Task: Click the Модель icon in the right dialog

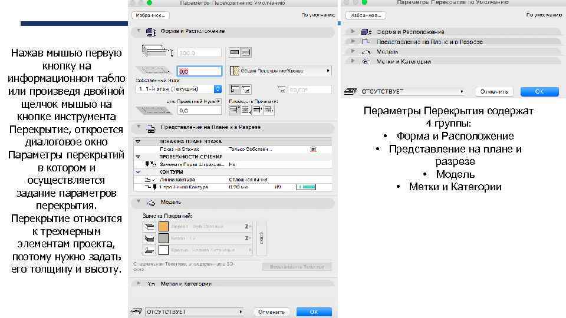Action: [366, 52]
